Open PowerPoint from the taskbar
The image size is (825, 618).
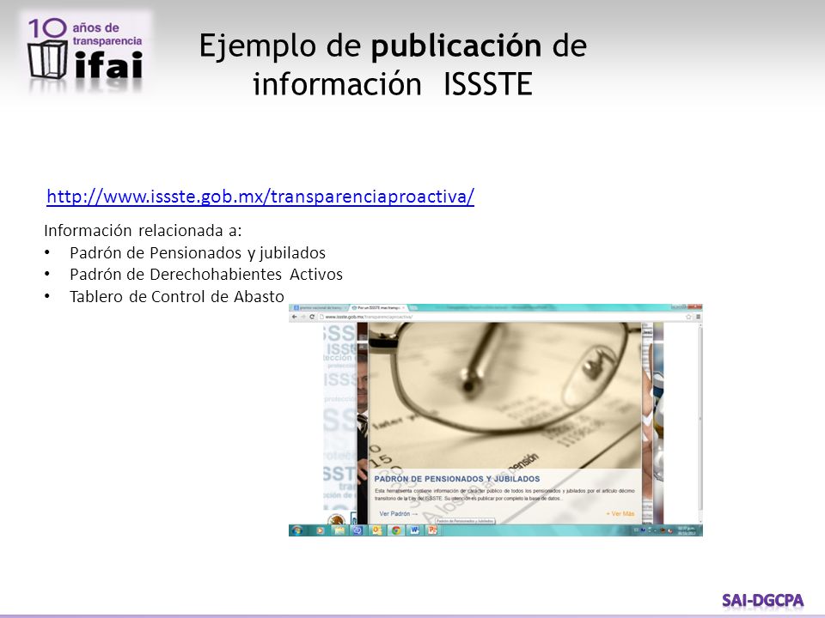[432, 530]
